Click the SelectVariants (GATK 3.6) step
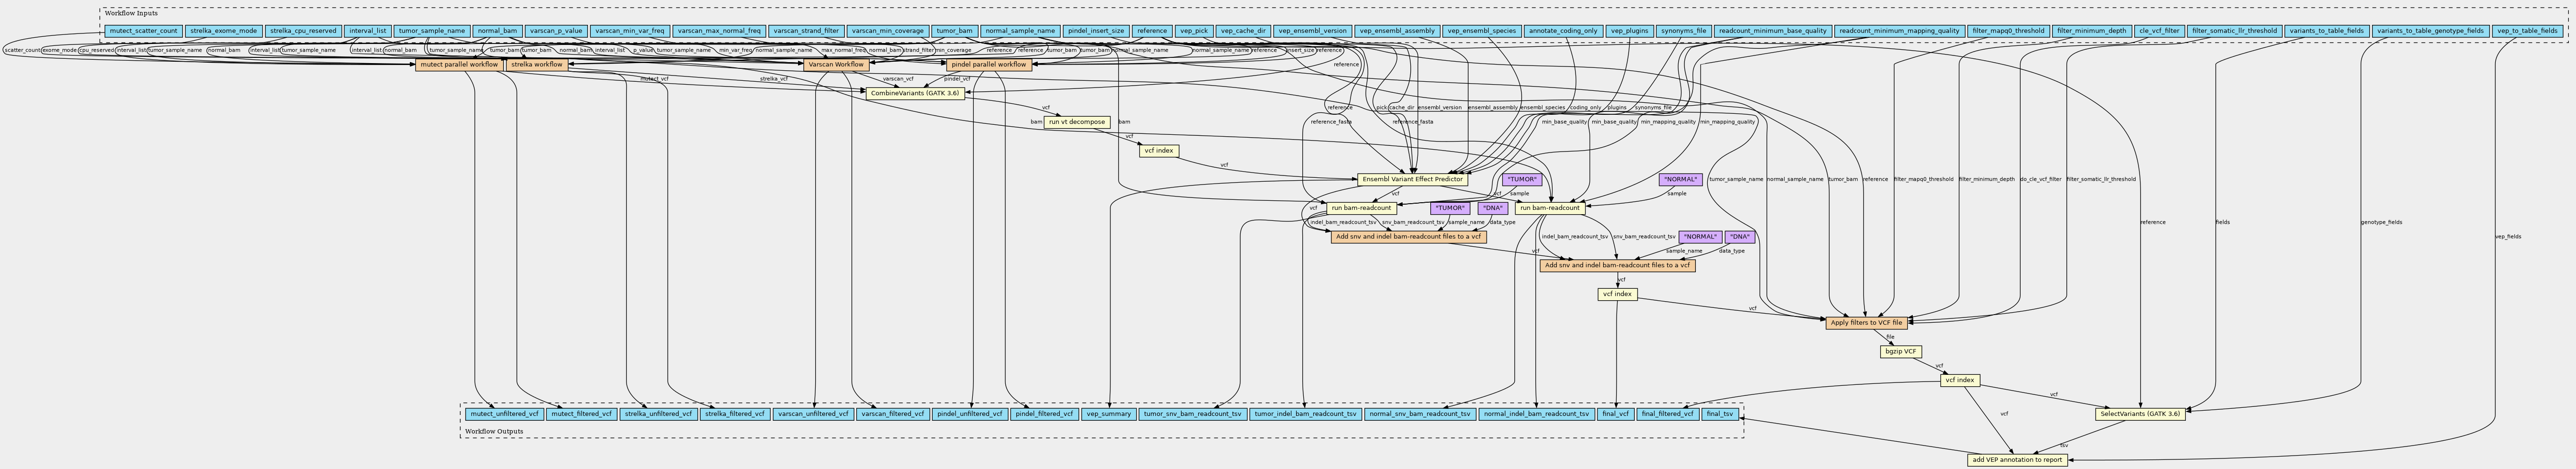Screen dimensions: 2576x469 [x=2140, y=413]
